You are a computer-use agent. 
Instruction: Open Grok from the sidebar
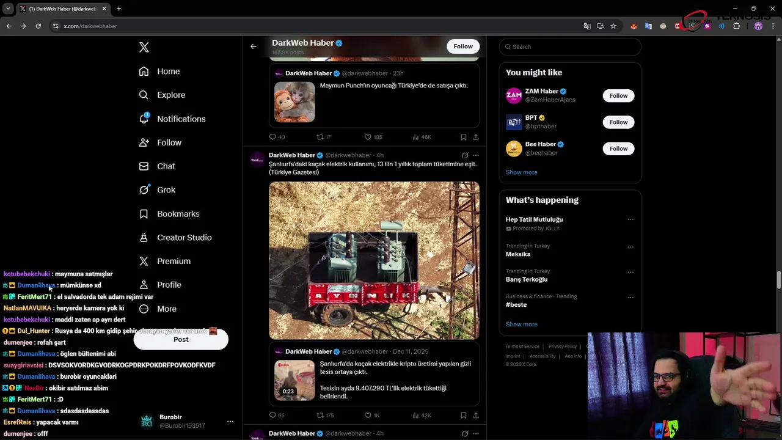[157, 190]
